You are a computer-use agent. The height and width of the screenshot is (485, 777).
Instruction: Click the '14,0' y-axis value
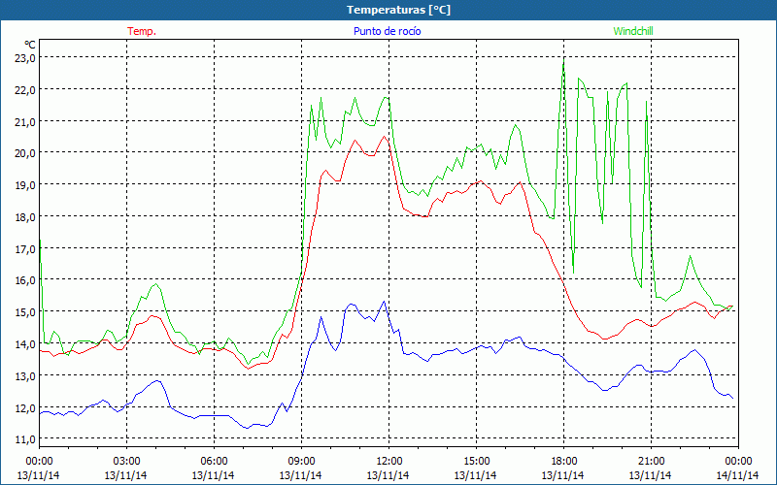click(x=26, y=343)
